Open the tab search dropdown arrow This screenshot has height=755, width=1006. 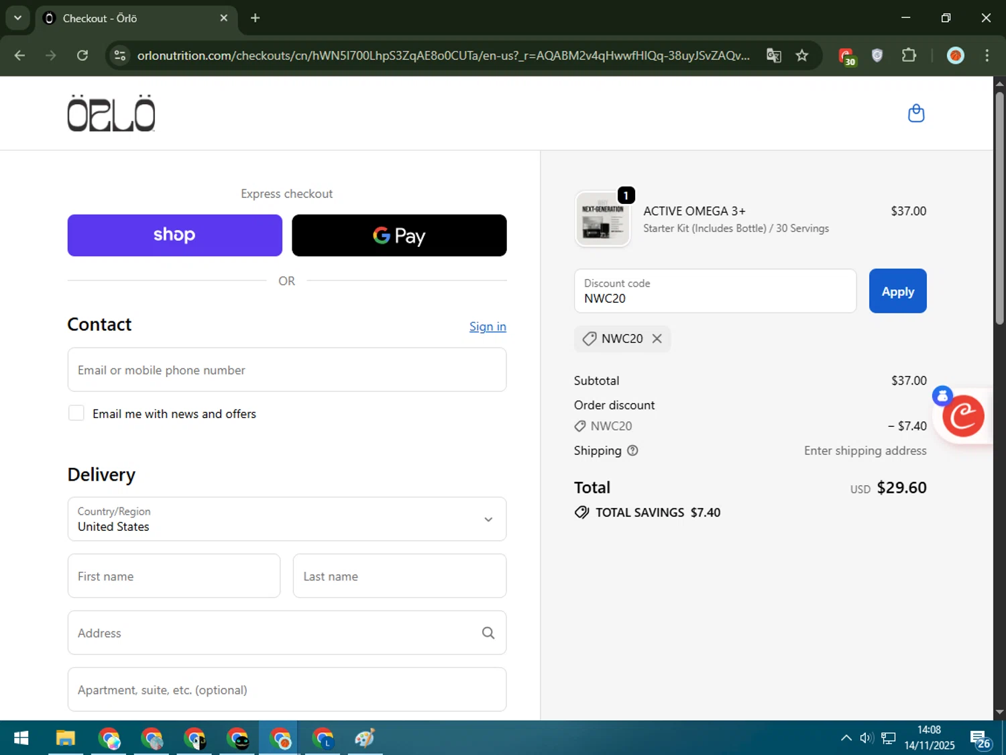17,18
